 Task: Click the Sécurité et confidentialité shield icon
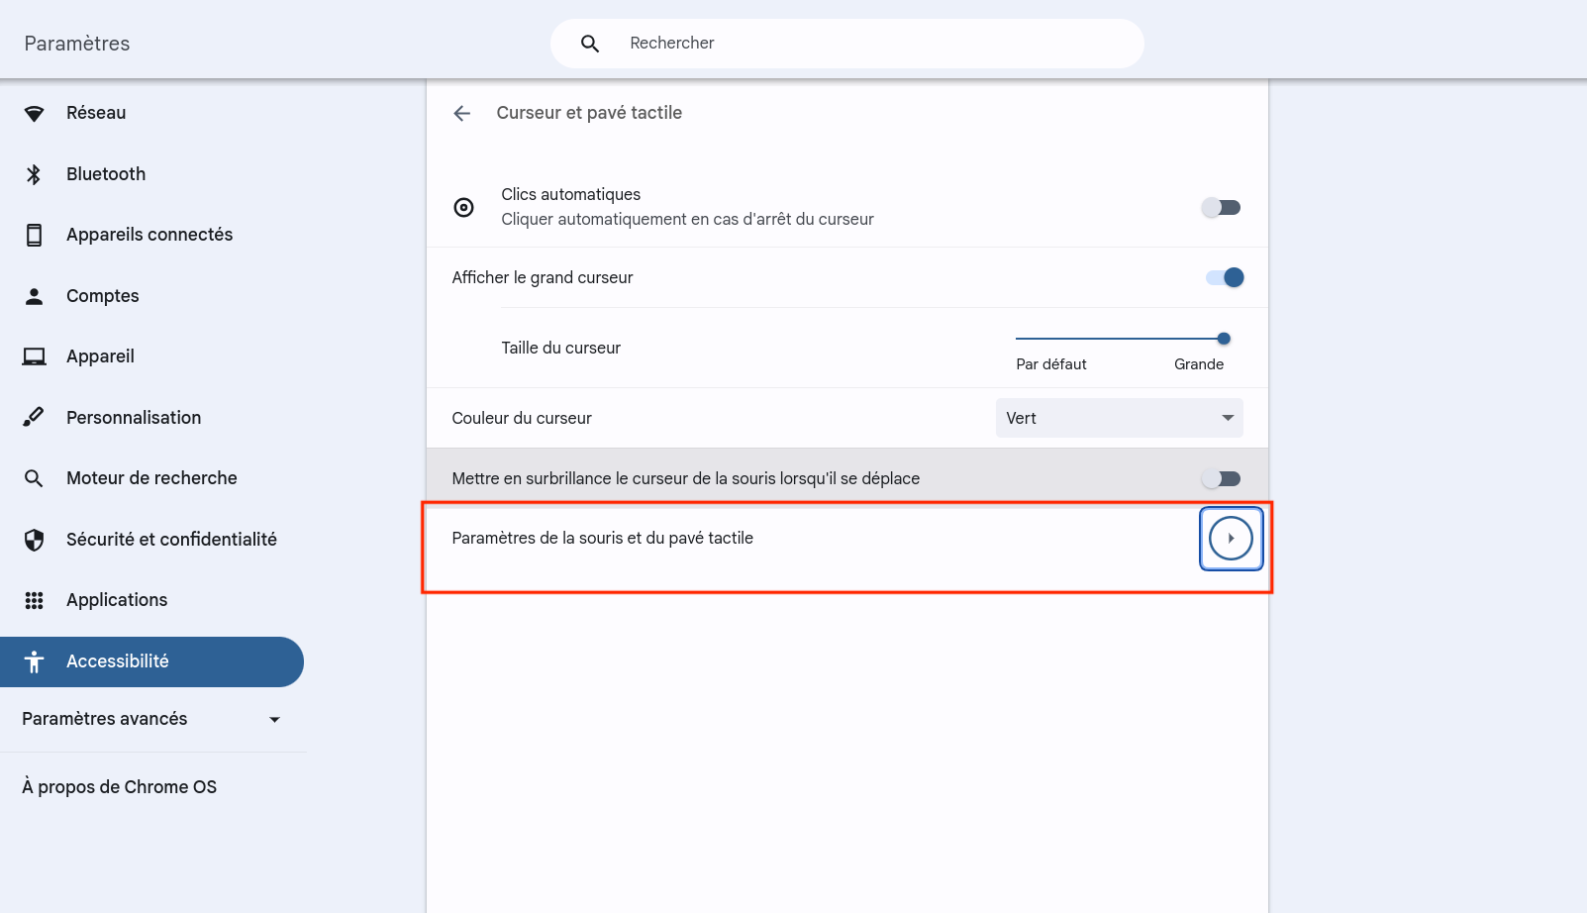click(x=34, y=540)
